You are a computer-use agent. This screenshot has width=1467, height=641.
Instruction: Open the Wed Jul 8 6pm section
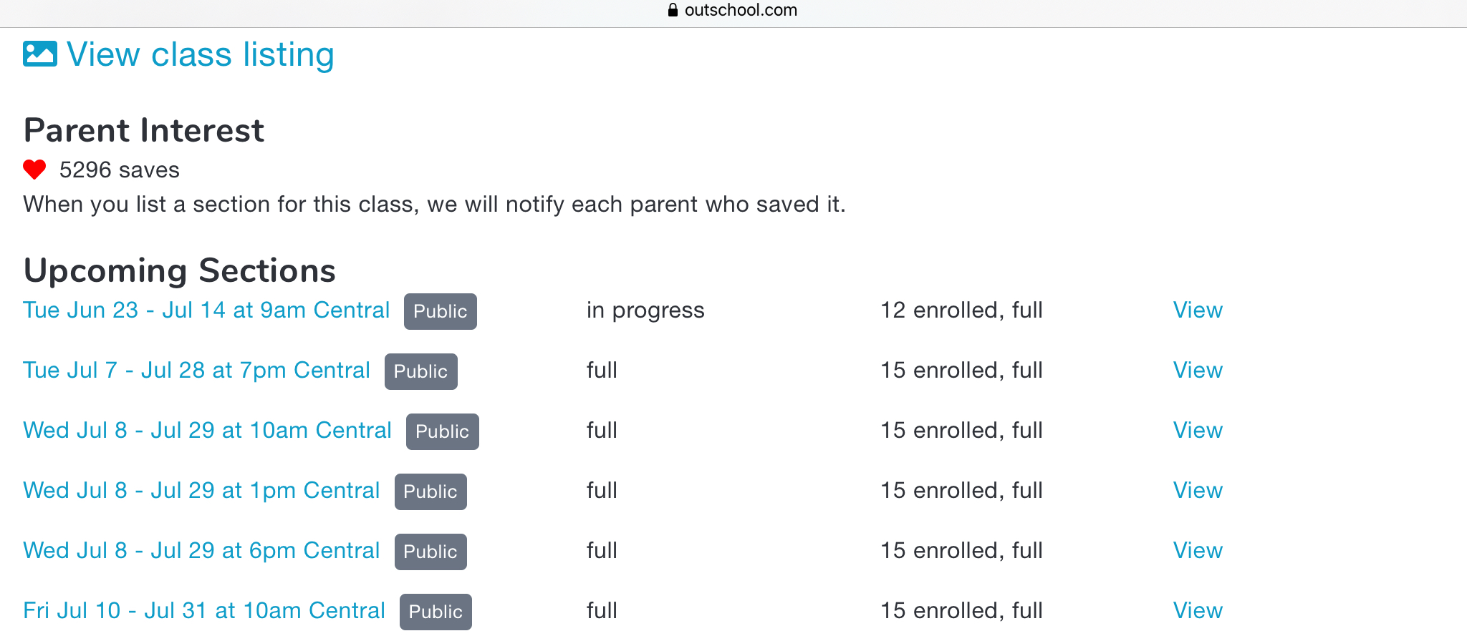(x=201, y=551)
